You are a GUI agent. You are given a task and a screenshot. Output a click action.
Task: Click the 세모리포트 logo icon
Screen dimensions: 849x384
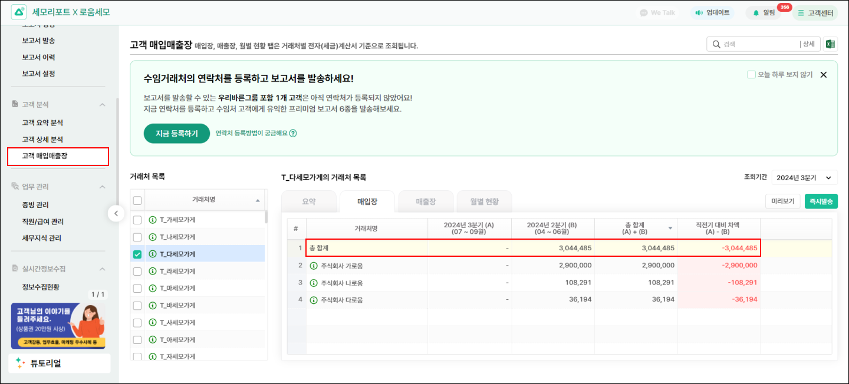click(x=19, y=12)
